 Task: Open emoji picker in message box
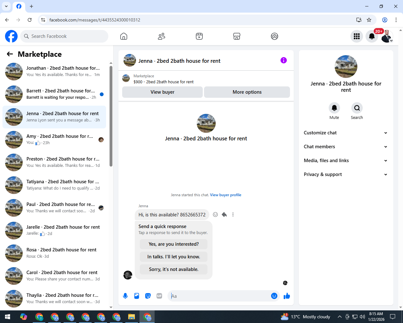click(274, 296)
